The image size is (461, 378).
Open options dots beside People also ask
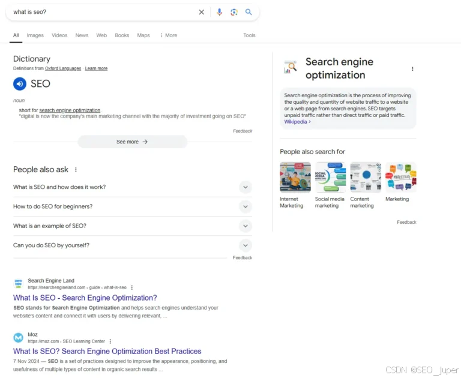[x=76, y=170]
